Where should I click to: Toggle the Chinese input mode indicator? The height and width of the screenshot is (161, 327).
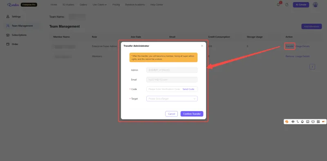tap(293, 122)
